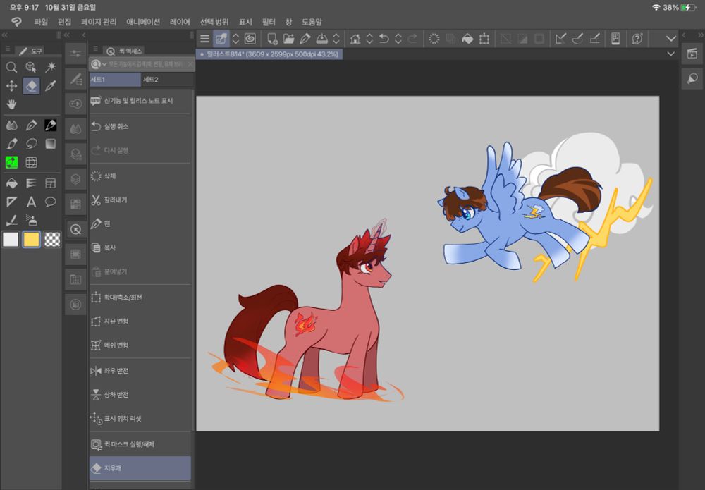Expand the command bar chevron at far right
The width and height of the screenshot is (705, 490).
[x=670, y=39]
